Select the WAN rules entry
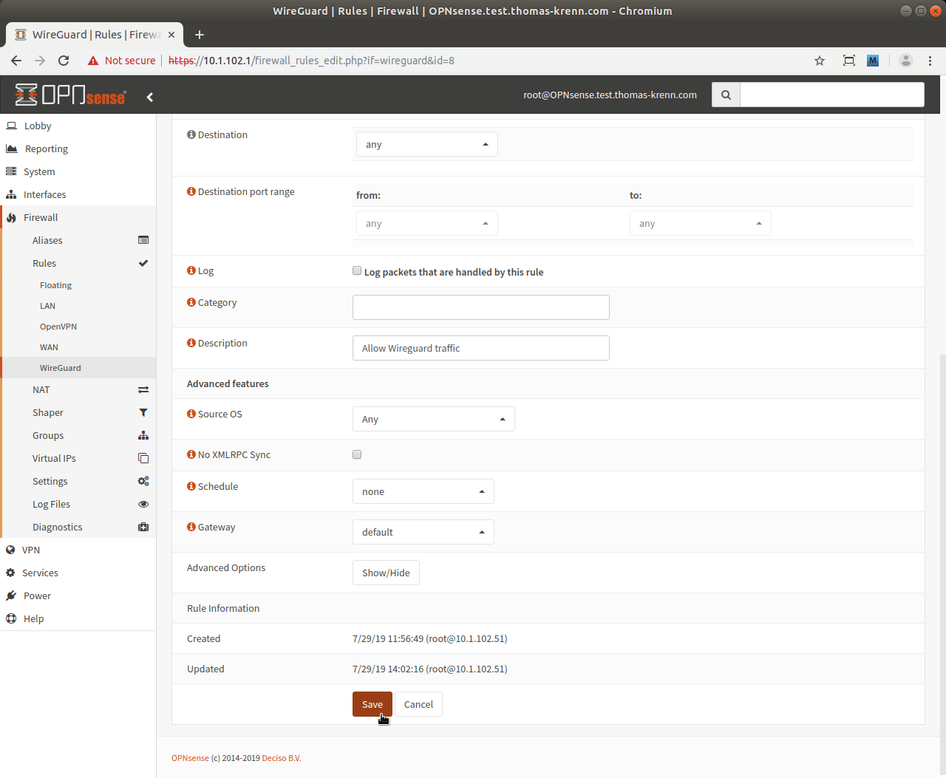The image size is (946, 778). (x=49, y=347)
